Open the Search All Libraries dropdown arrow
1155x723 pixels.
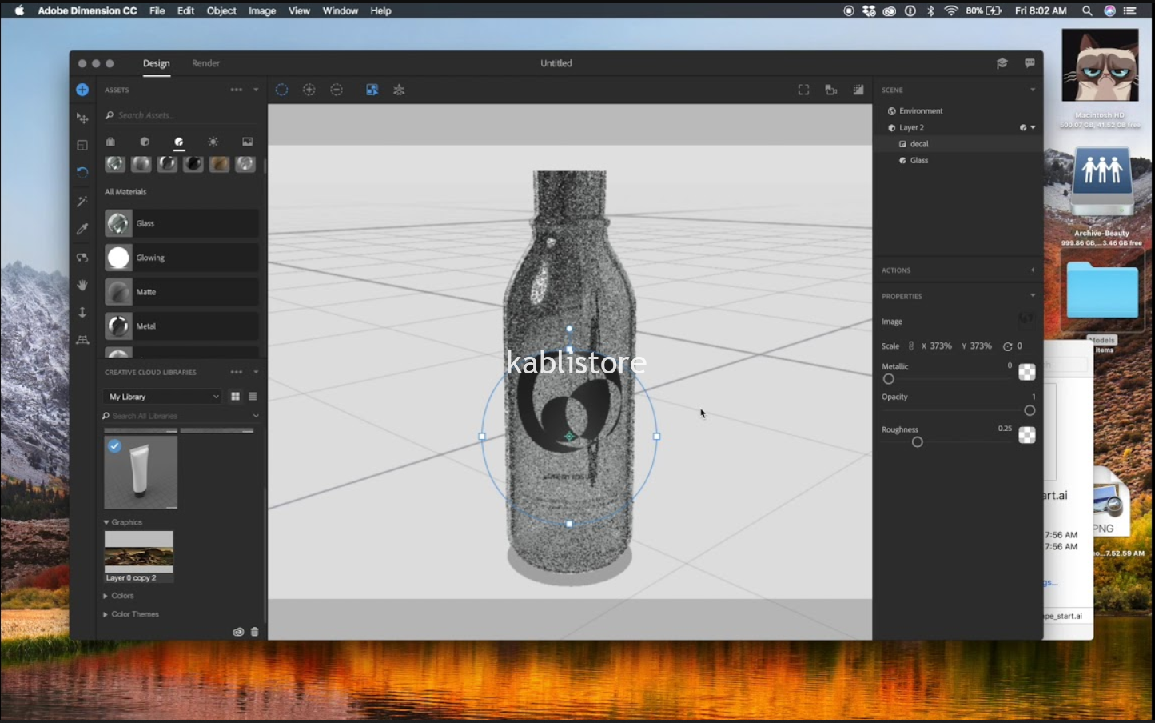pos(256,416)
